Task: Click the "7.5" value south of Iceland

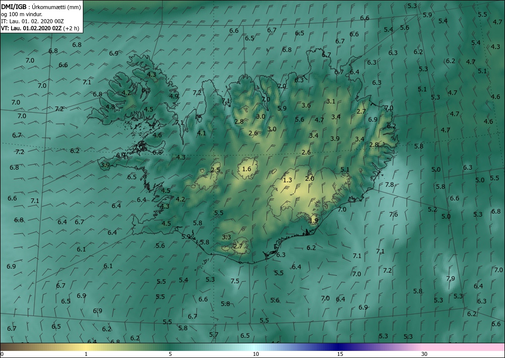Action: (235, 281)
